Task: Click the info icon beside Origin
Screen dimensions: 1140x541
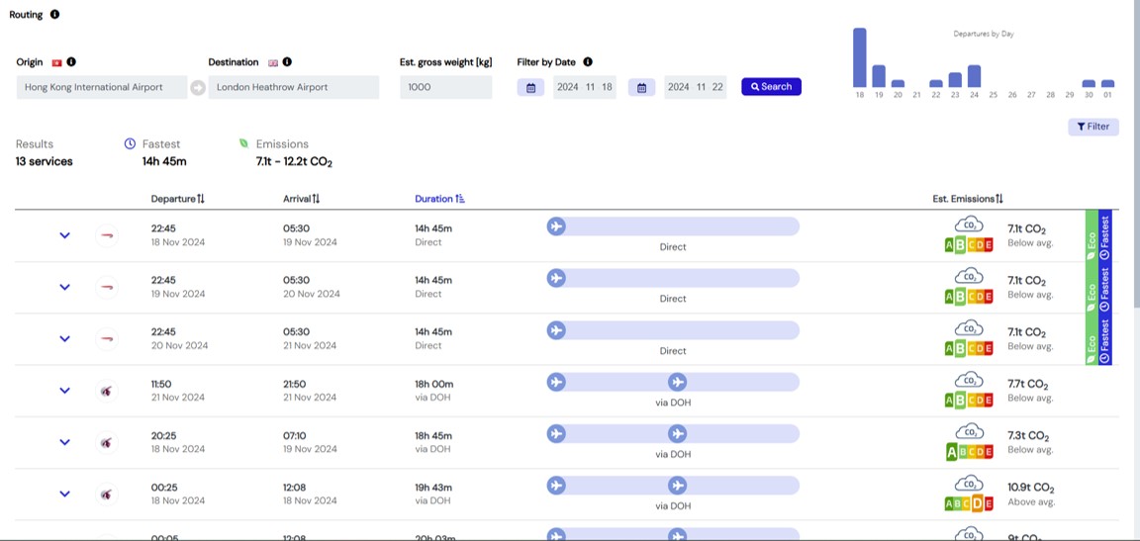Action: pyautogui.click(x=71, y=62)
